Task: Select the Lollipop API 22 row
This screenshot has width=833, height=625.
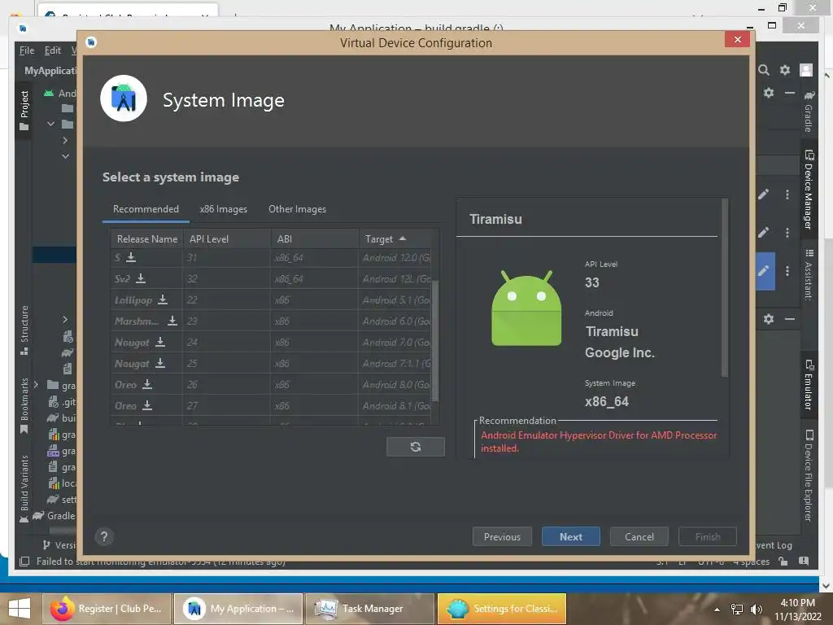Action: [271, 299]
